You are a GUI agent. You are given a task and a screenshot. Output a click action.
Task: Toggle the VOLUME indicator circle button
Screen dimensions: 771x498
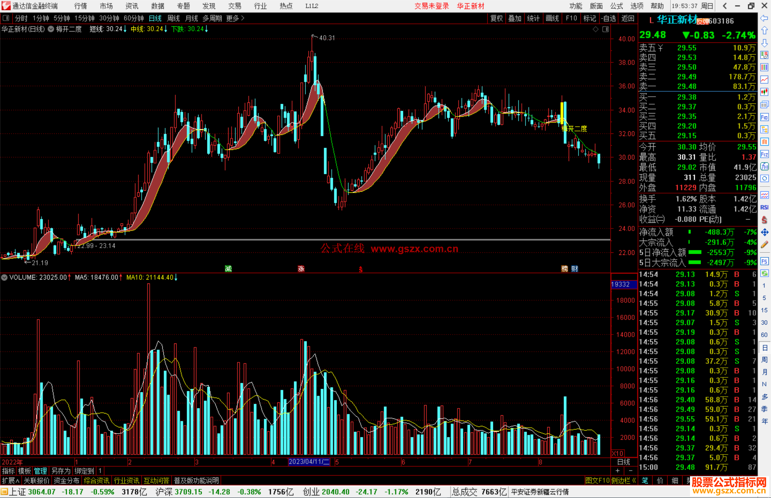point(4,277)
